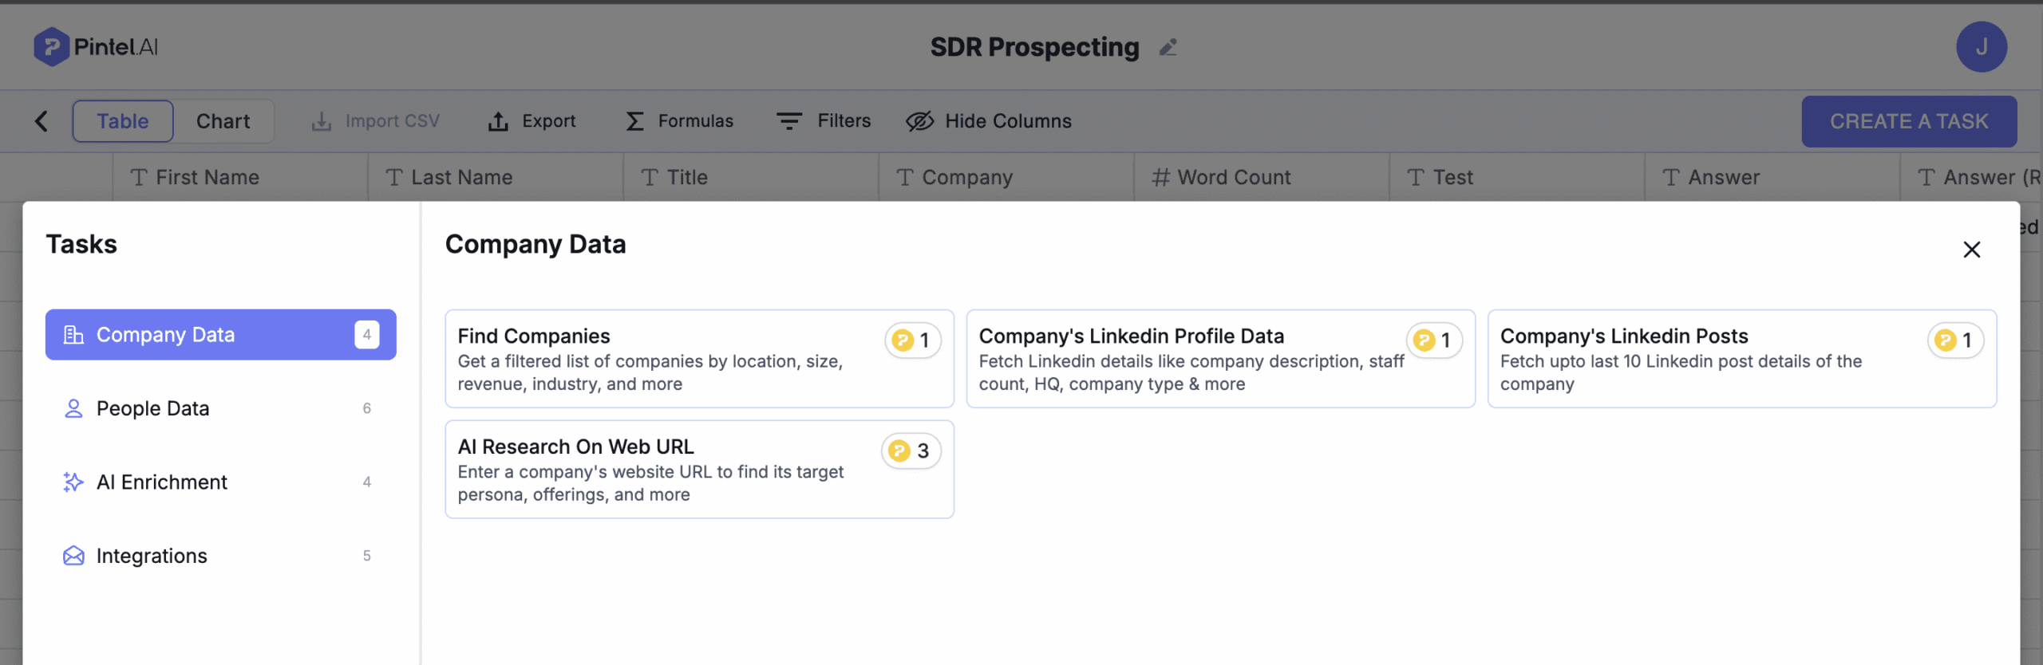Click the Filters label
Image resolution: width=2043 pixels, height=665 pixels.
tap(844, 121)
